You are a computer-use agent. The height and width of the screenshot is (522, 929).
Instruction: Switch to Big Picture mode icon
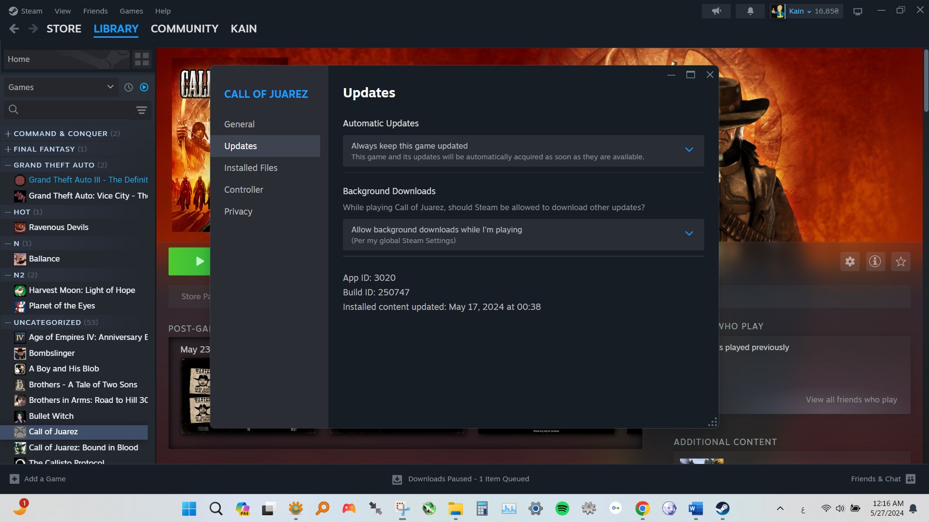pos(858,11)
